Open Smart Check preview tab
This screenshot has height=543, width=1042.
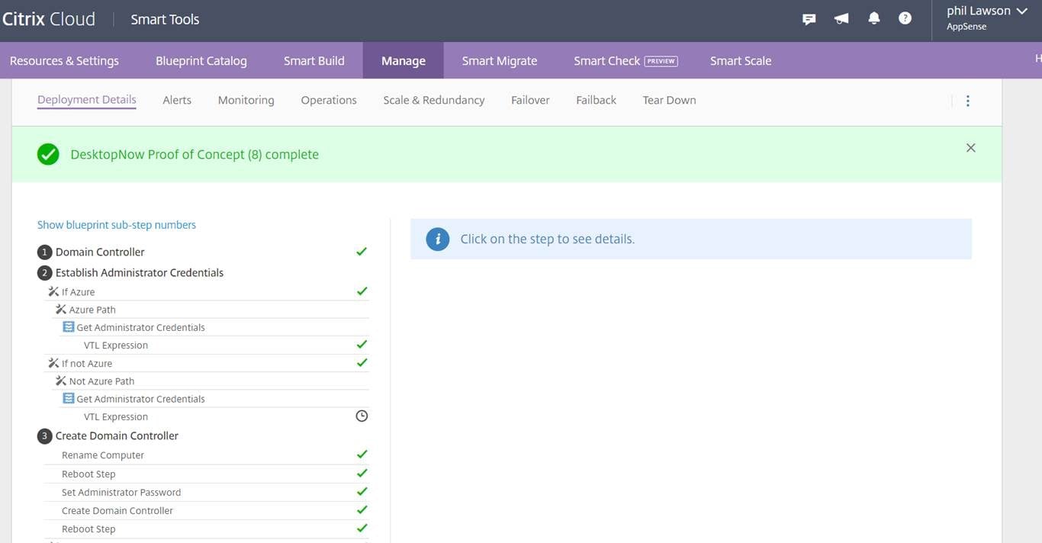(x=626, y=61)
